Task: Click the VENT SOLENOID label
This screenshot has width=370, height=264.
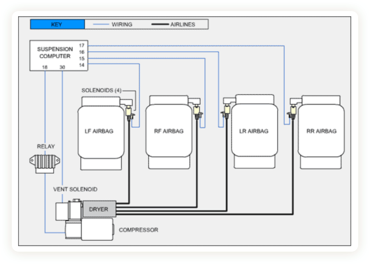Action: pos(75,189)
